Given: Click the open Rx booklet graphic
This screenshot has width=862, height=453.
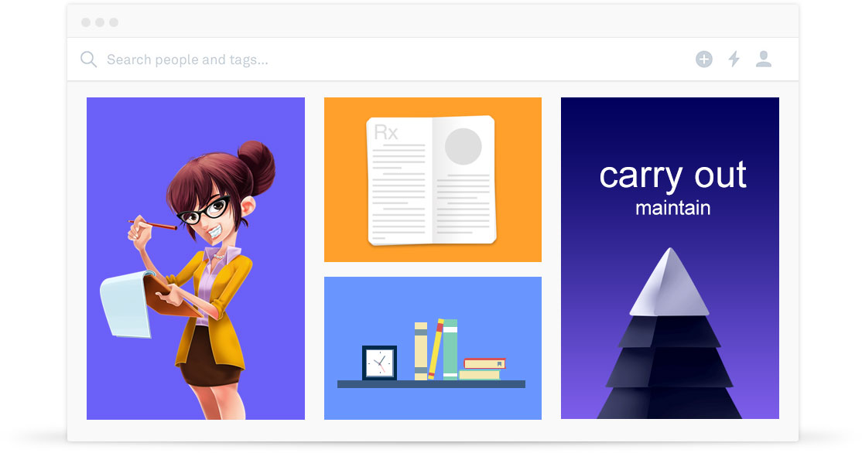Looking at the screenshot, I should pos(432,180).
